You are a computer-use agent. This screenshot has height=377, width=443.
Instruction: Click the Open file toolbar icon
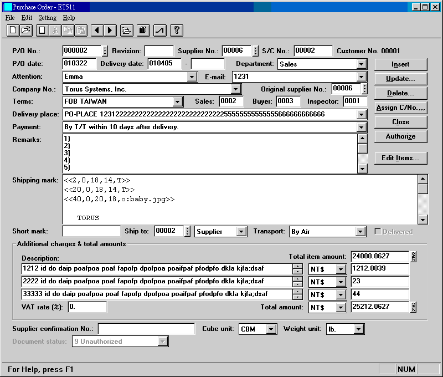pyautogui.click(x=26, y=30)
